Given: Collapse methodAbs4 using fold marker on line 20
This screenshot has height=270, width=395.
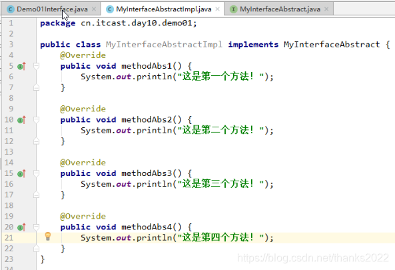Looking at the screenshot, I should click(36, 227).
